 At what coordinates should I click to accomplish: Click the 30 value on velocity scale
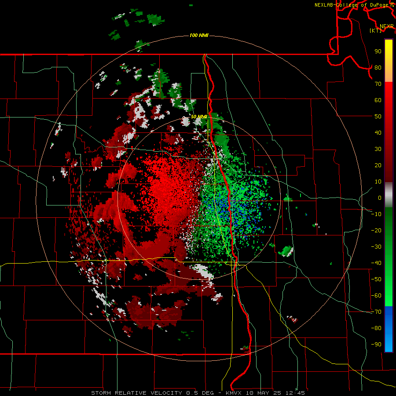pyautogui.click(x=378, y=149)
